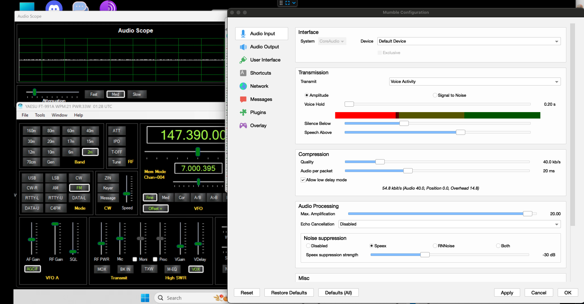Screen dimensions: 584x304
Task: Click the Network globe icon
Action: pos(243,86)
